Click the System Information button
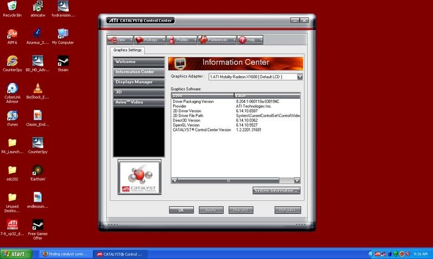This screenshot has height=259, width=433. click(x=276, y=190)
